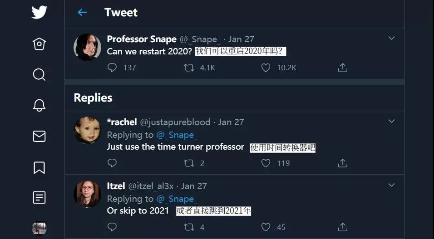View Itzel's profile picture
Screen dimensions: 434x239
tap(87, 194)
